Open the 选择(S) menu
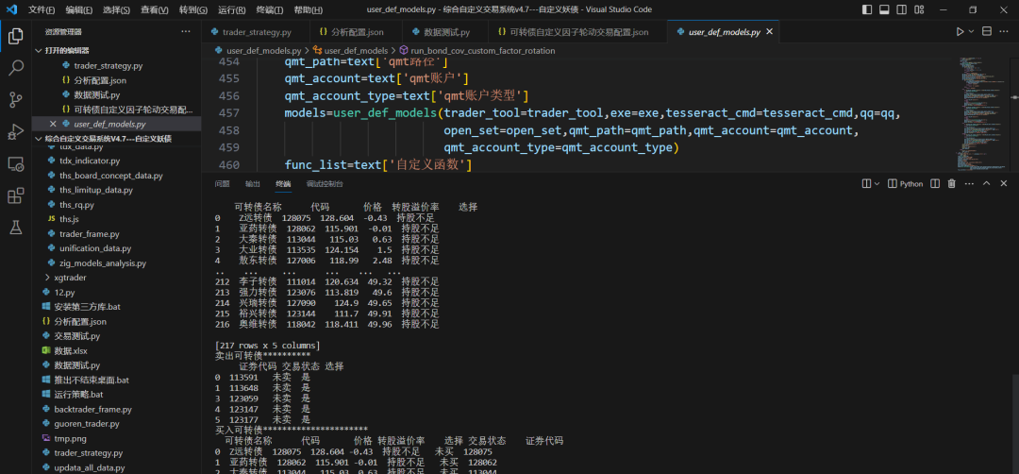The image size is (1019, 474). coord(116,9)
